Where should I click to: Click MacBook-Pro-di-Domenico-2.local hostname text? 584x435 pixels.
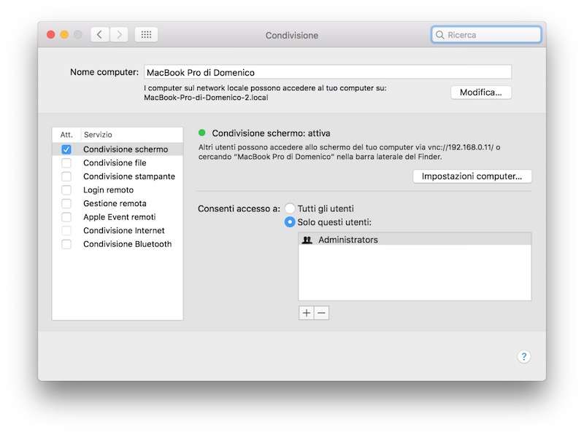(x=206, y=98)
